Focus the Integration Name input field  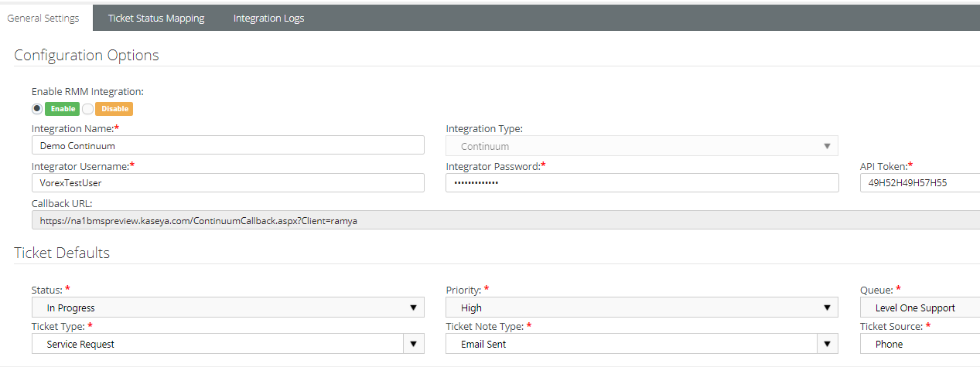tap(227, 145)
